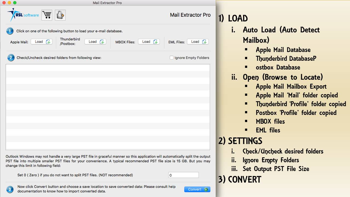Click 'Apple Mail Database' bullet in slide
This screenshot has width=350, height=197.
click(283, 50)
